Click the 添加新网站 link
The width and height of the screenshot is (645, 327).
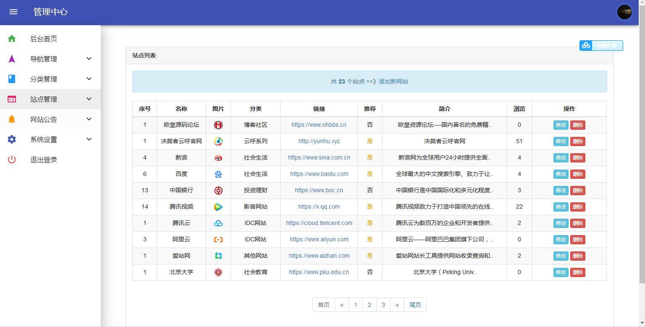395,81
